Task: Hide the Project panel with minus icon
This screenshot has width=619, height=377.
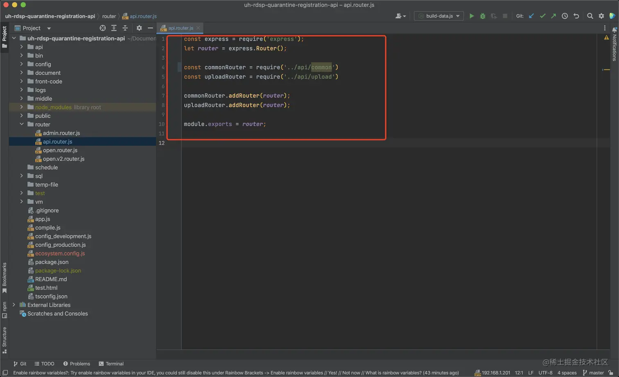Action: click(150, 28)
